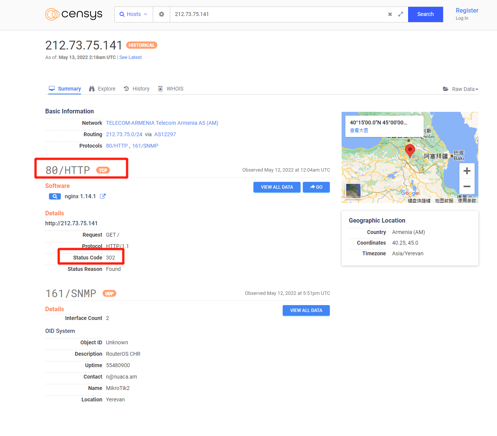The image size is (497, 436).
Task: Open the Raw Data dropdown
Action: pos(461,89)
